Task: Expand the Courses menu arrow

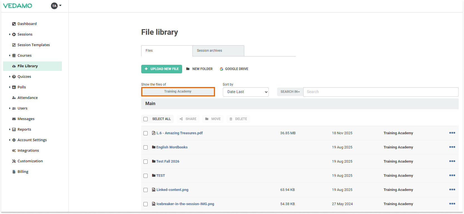Action: [x=10, y=56]
